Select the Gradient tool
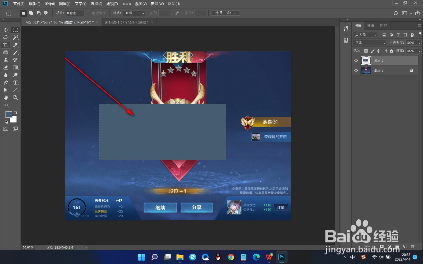423x264 pixels. click(16, 68)
